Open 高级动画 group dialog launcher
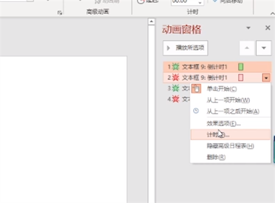This screenshot has width=275, height=203. tap(60, 13)
